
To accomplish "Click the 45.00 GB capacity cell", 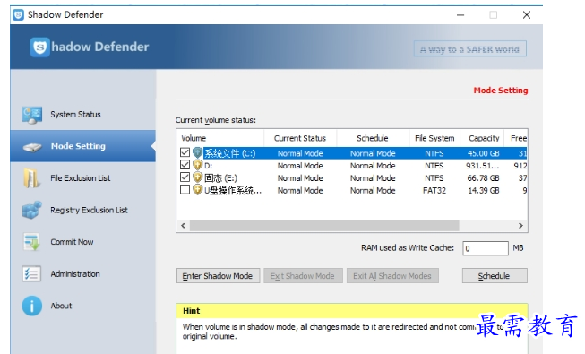I will (x=483, y=153).
